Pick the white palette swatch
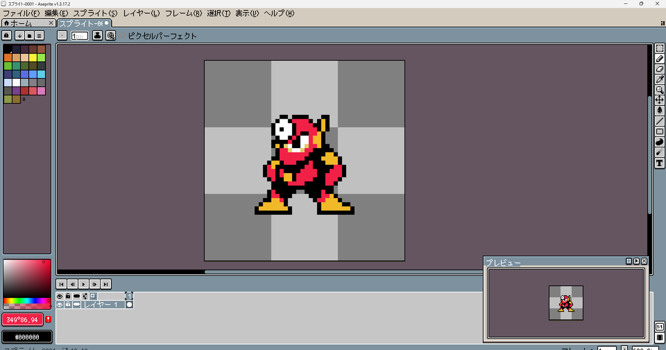The width and height of the screenshot is (666, 350). (x=16, y=82)
